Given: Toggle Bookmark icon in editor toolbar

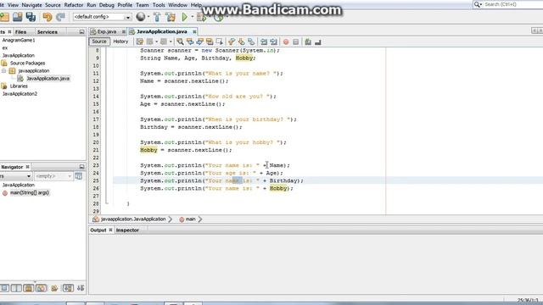Looking at the screenshot, I should [x=251, y=42].
